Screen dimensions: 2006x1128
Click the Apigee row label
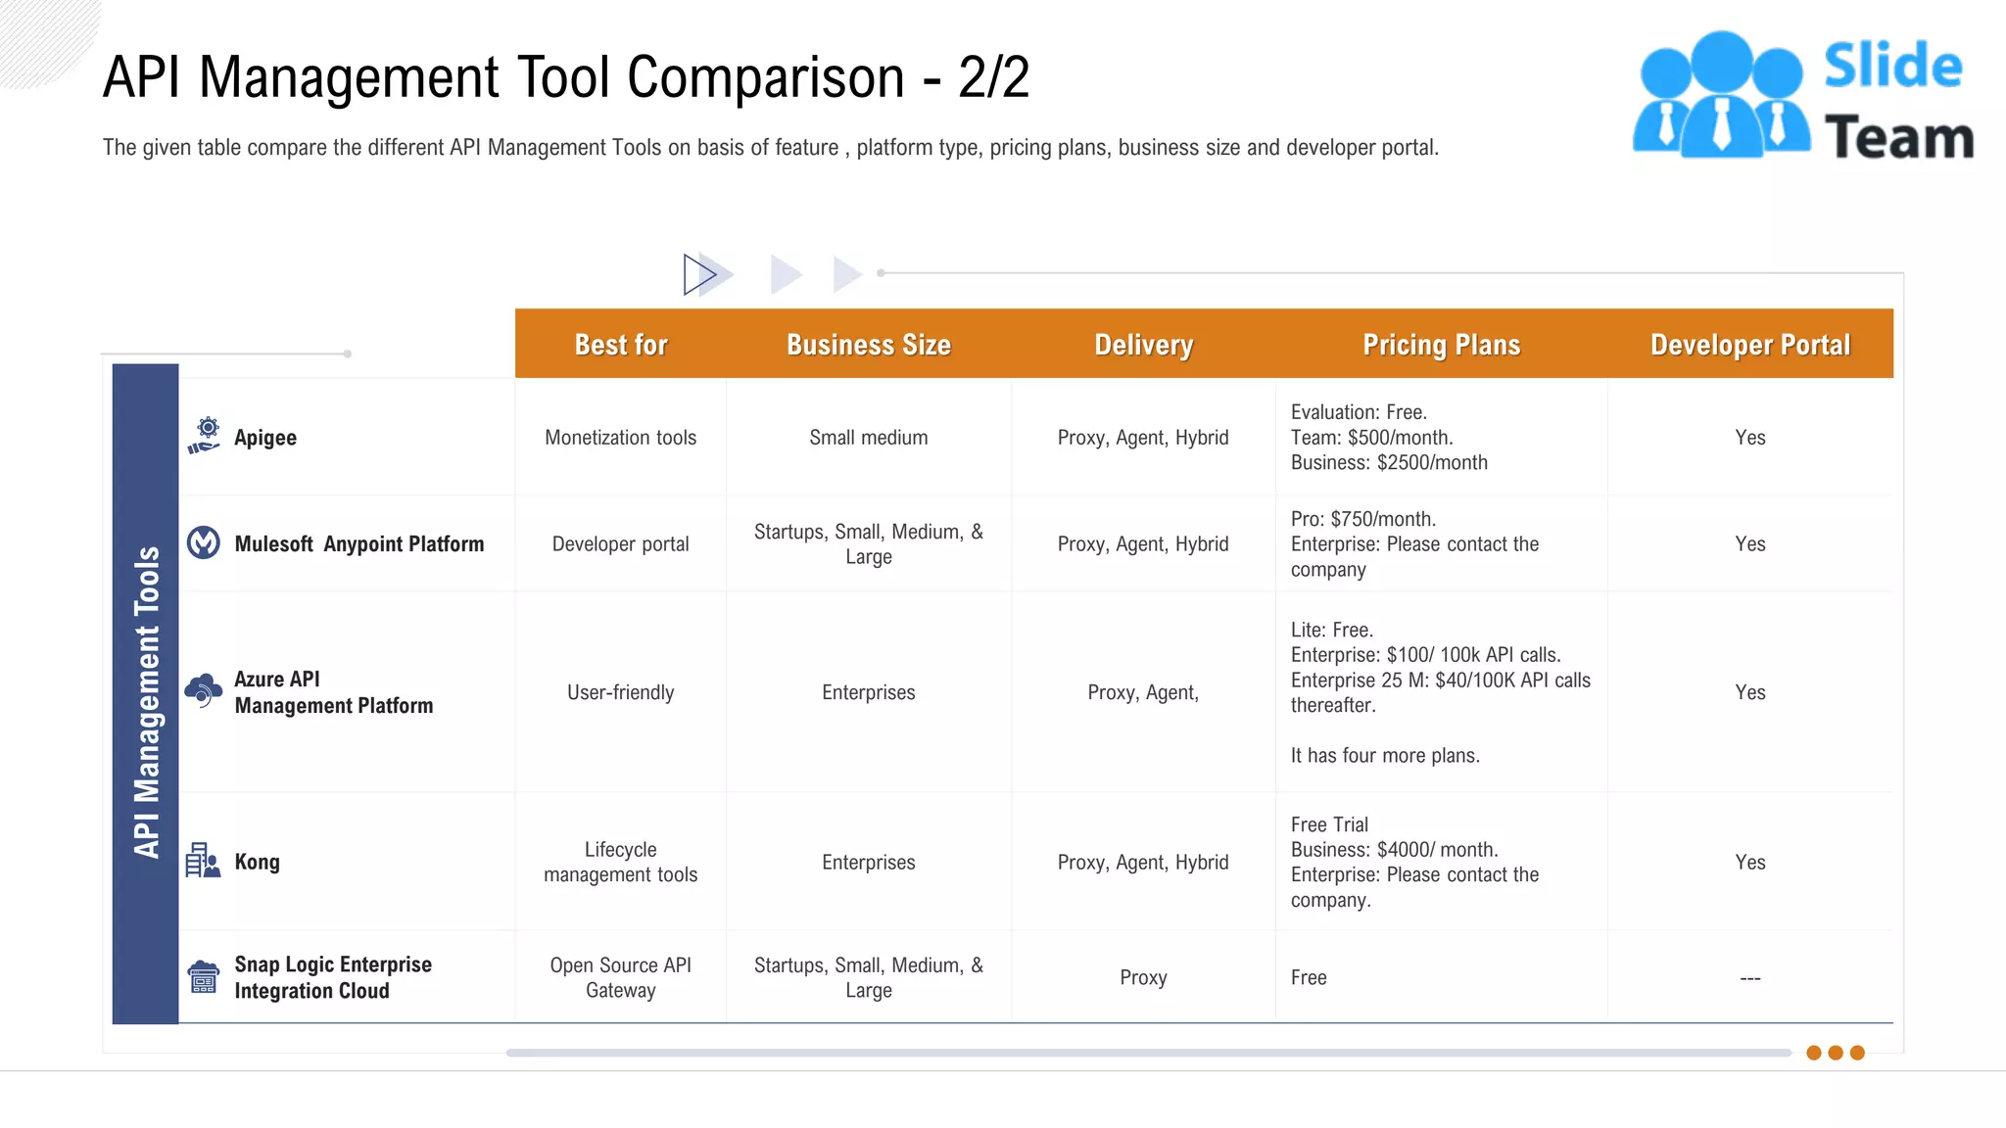[x=265, y=438]
